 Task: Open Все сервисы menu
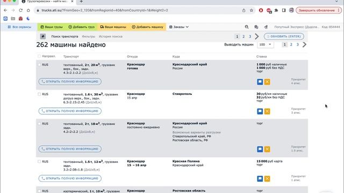pyautogui.click(x=19, y=27)
